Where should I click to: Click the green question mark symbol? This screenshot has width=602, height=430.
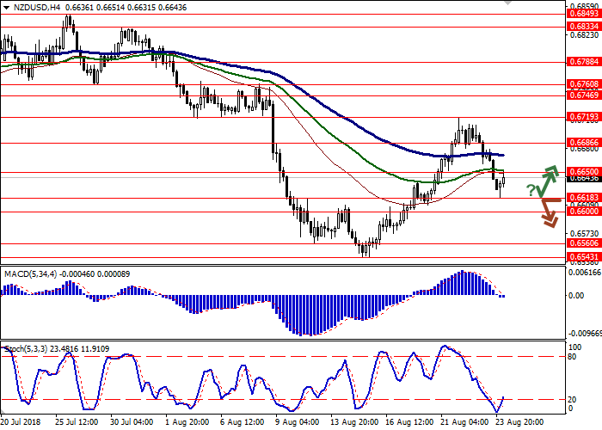pyautogui.click(x=531, y=189)
